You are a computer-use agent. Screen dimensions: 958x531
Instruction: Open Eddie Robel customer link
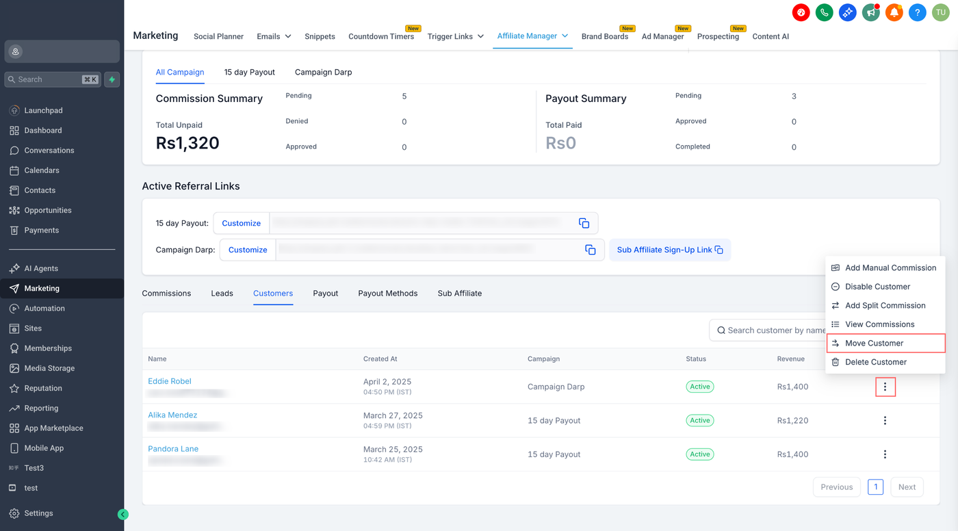coord(170,381)
